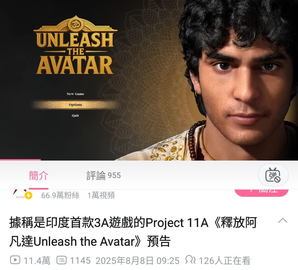Open the 66.9萬粉絲 followers count
The height and width of the screenshot is (270, 298).
pos(60,195)
